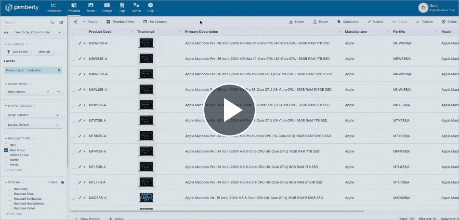Click the Export button

click(x=321, y=22)
